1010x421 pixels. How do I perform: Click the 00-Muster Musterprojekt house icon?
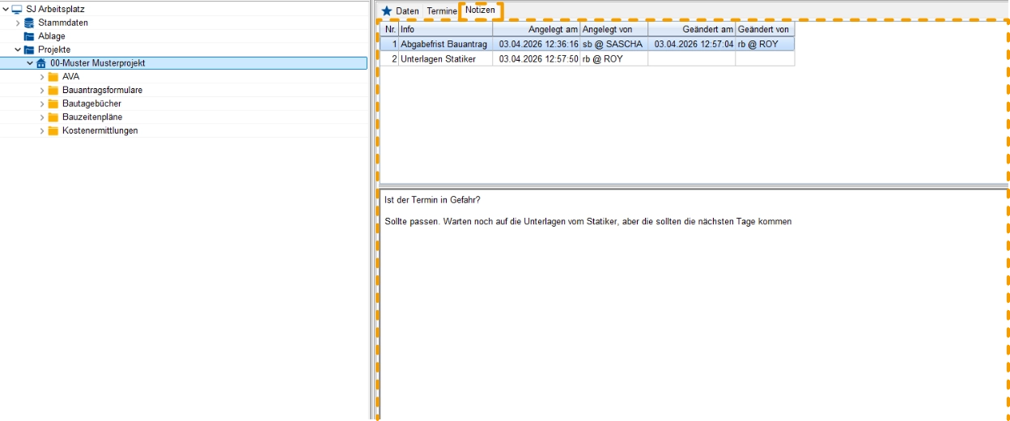41,63
